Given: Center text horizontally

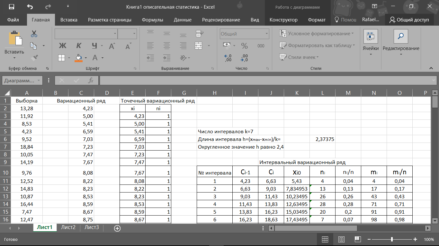Looking at the screenshot, I should (x=166, y=45).
